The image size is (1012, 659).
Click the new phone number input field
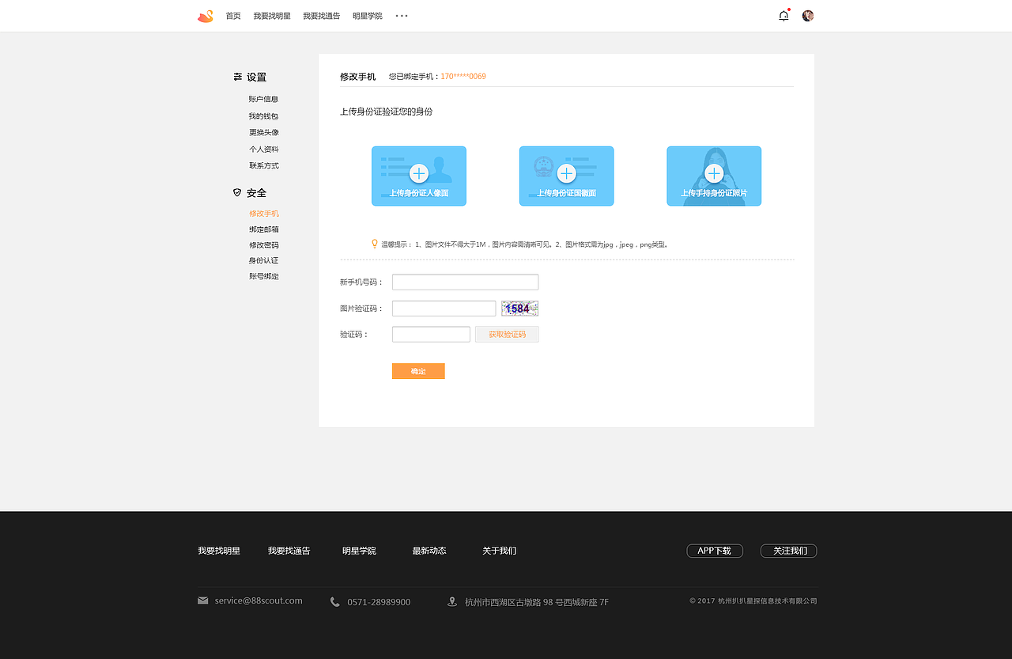465,282
